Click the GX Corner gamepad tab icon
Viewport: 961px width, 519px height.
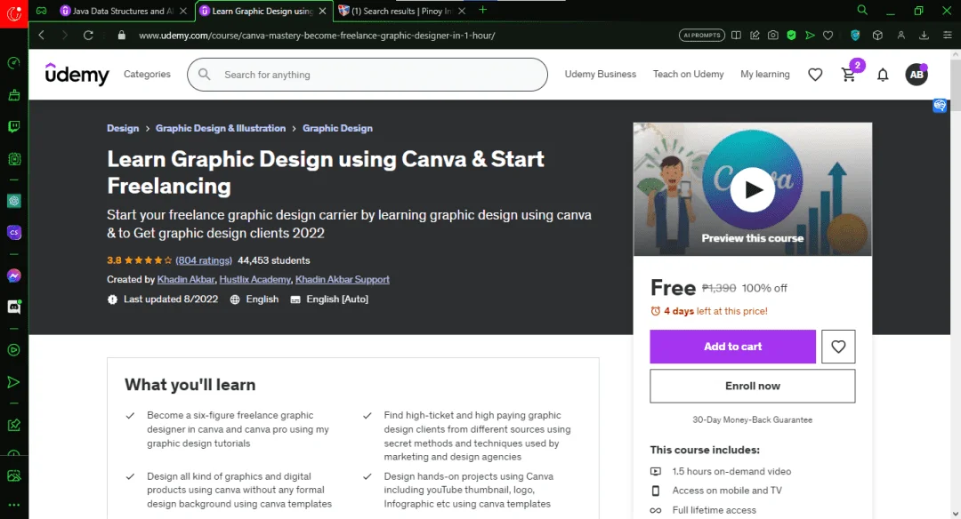42,11
